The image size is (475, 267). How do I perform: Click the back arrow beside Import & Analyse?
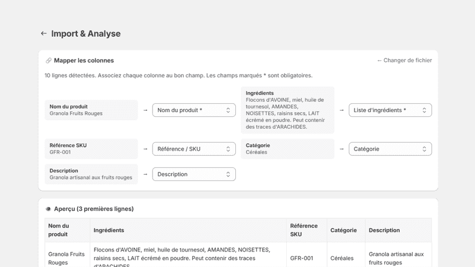(44, 34)
